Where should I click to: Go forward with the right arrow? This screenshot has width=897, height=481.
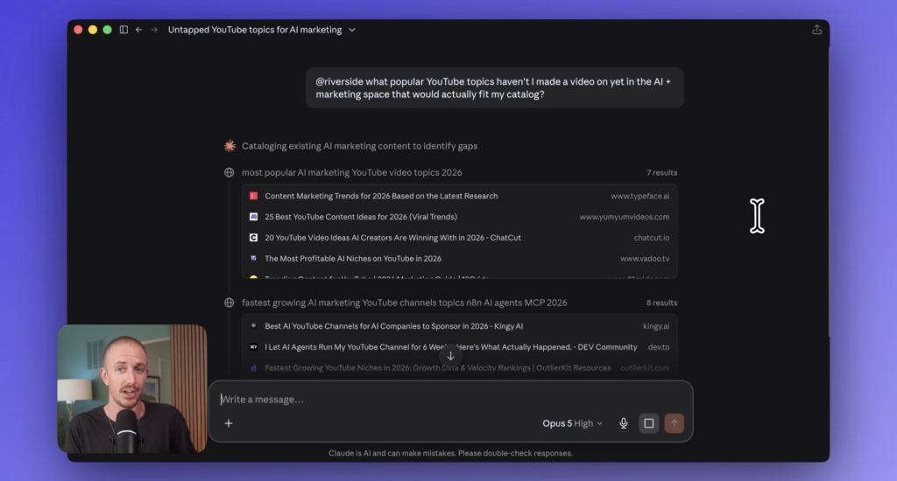coord(154,30)
